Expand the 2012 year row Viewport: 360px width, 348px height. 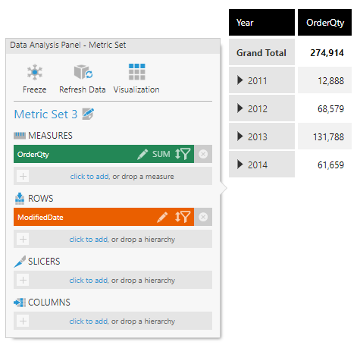[240, 108]
